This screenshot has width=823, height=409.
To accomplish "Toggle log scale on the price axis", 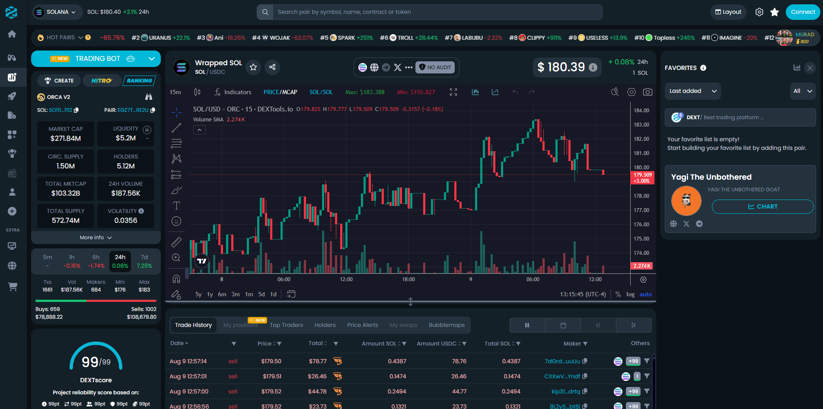I will 630,294.
